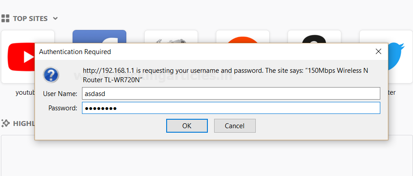Click the Authentication Required title bar

[x=203, y=51]
